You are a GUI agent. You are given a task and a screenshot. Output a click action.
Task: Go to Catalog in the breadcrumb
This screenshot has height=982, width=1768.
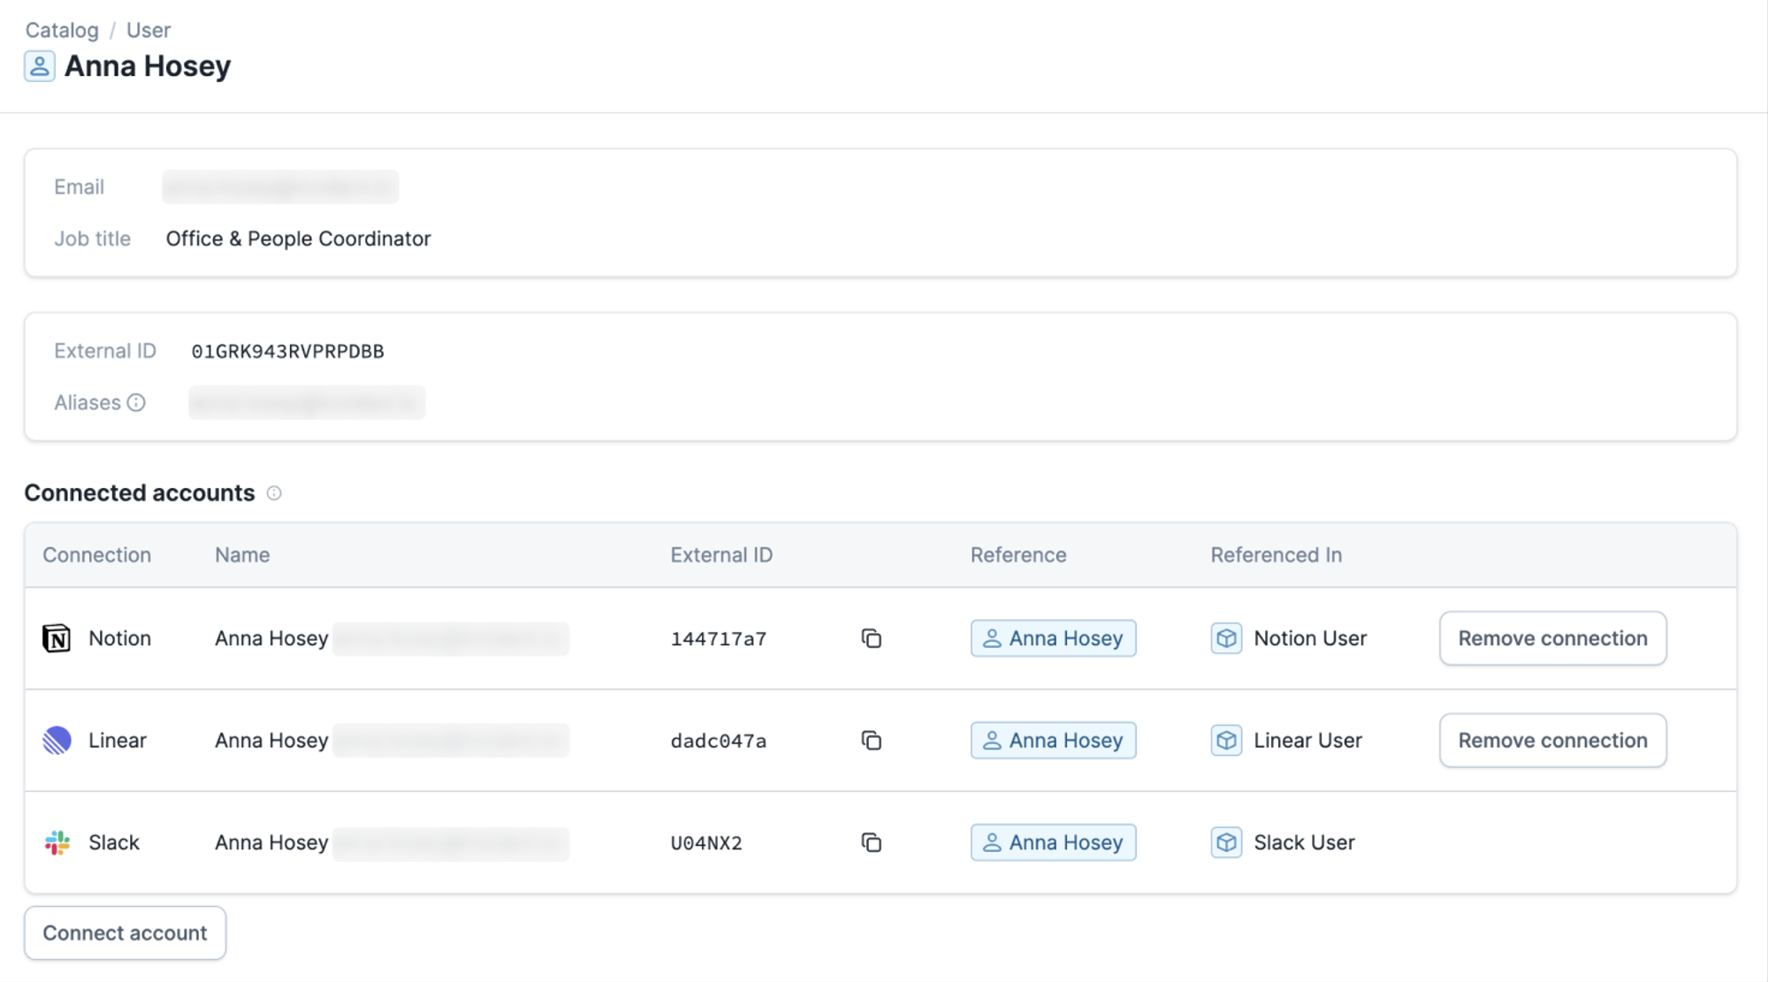(x=62, y=30)
